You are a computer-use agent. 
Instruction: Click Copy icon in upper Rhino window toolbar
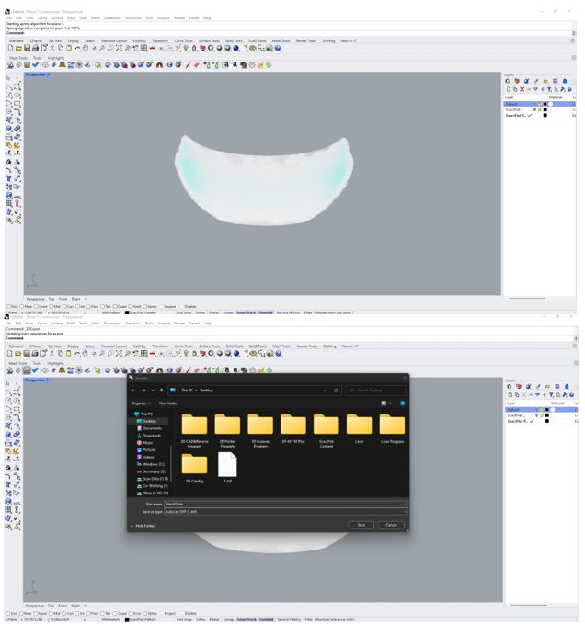point(61,48)
